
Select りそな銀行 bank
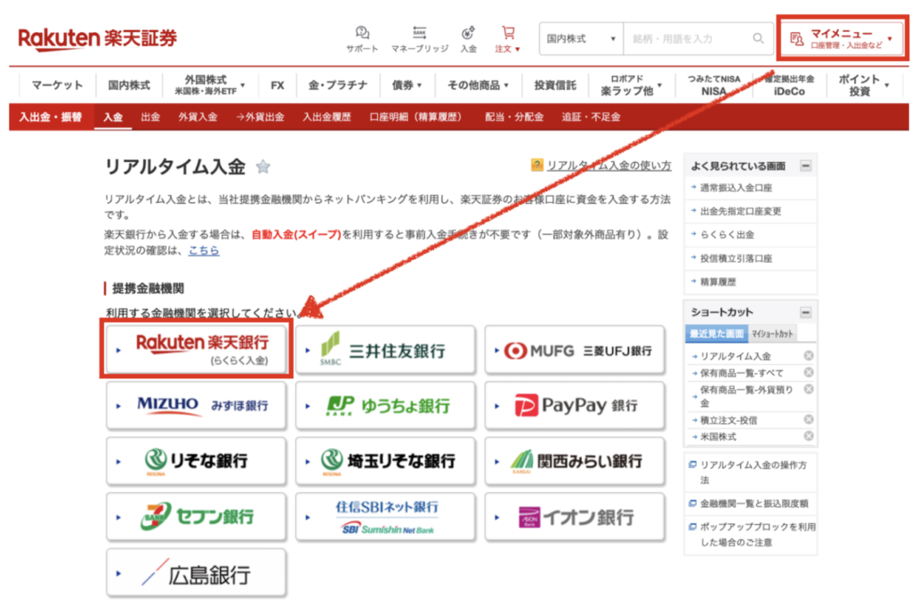click(197, 461)
